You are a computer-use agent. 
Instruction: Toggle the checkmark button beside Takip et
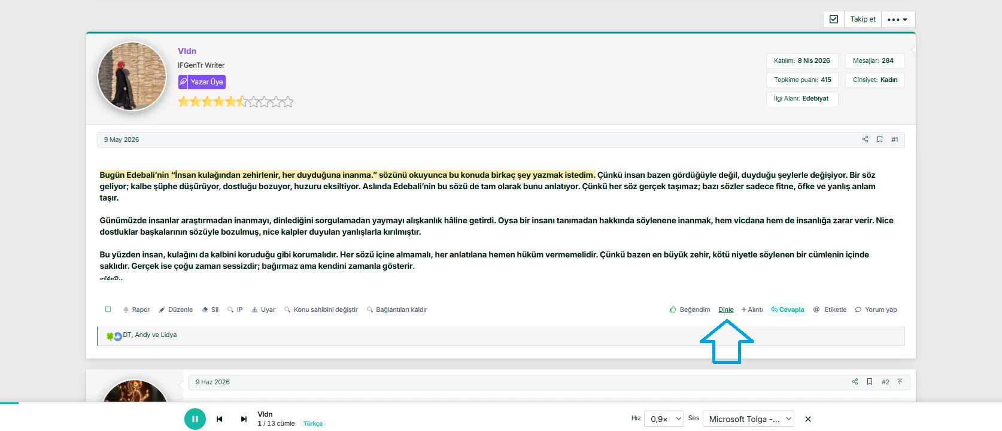[x=834, y=19]
